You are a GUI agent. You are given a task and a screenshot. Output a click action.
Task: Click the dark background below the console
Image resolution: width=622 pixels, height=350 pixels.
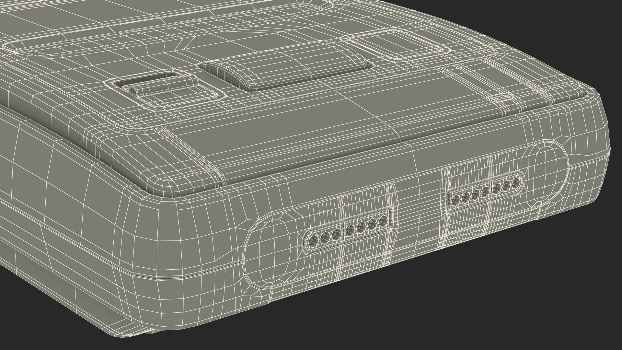[454, 308]
